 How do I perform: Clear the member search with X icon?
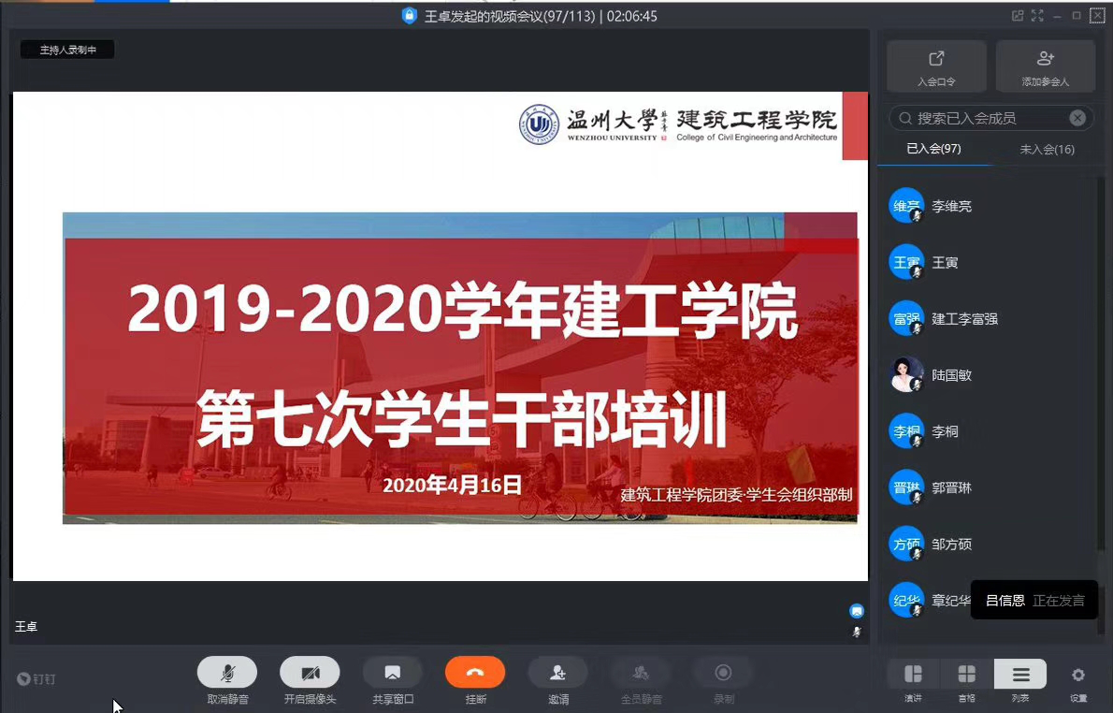tap(1077, 118)
